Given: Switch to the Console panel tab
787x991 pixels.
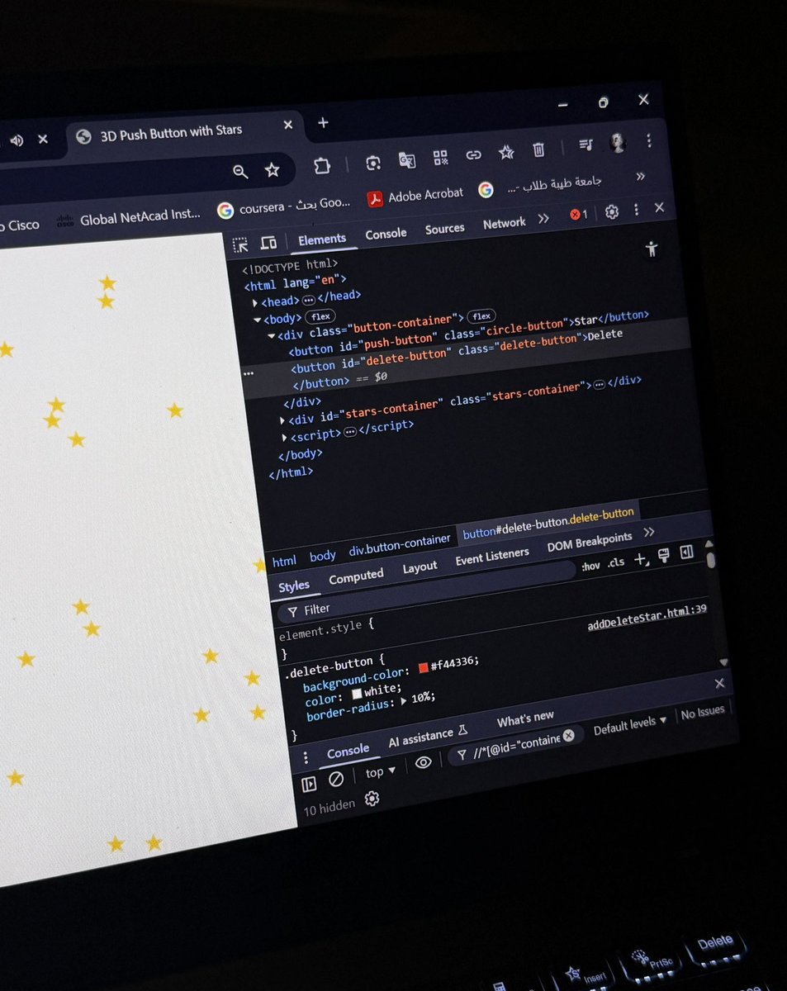Looking at the screenshot, I should pyautogui.click(x=386, y=234).
